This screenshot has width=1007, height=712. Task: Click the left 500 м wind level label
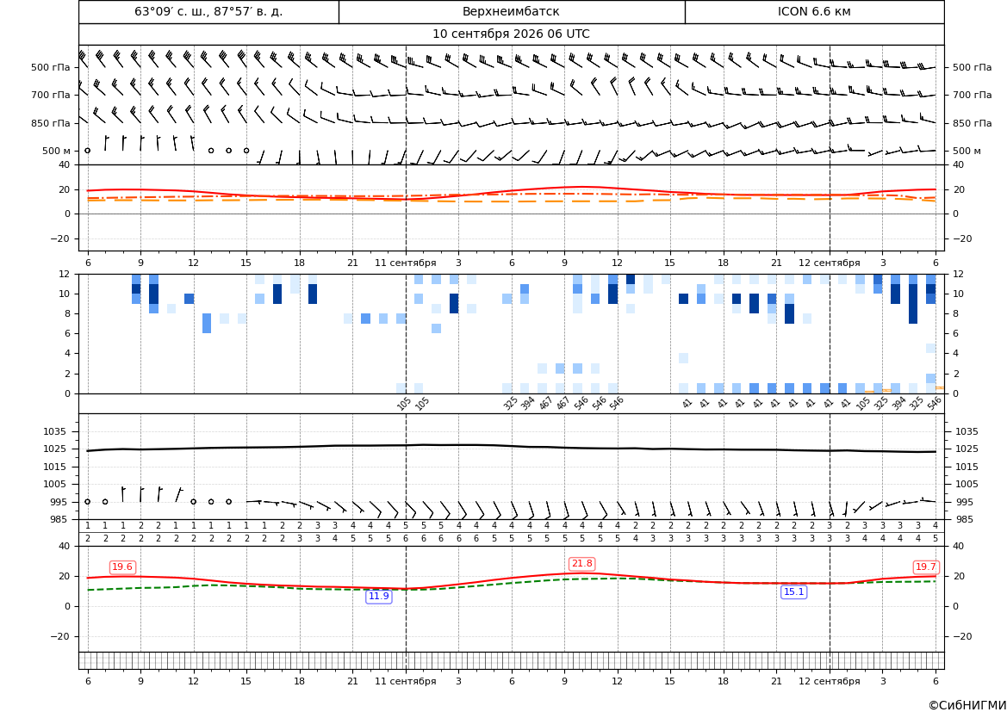(x=57, y=151)
